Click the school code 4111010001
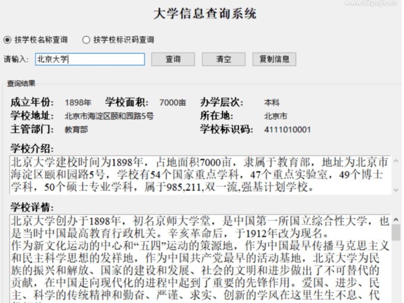 coord(287,129)
